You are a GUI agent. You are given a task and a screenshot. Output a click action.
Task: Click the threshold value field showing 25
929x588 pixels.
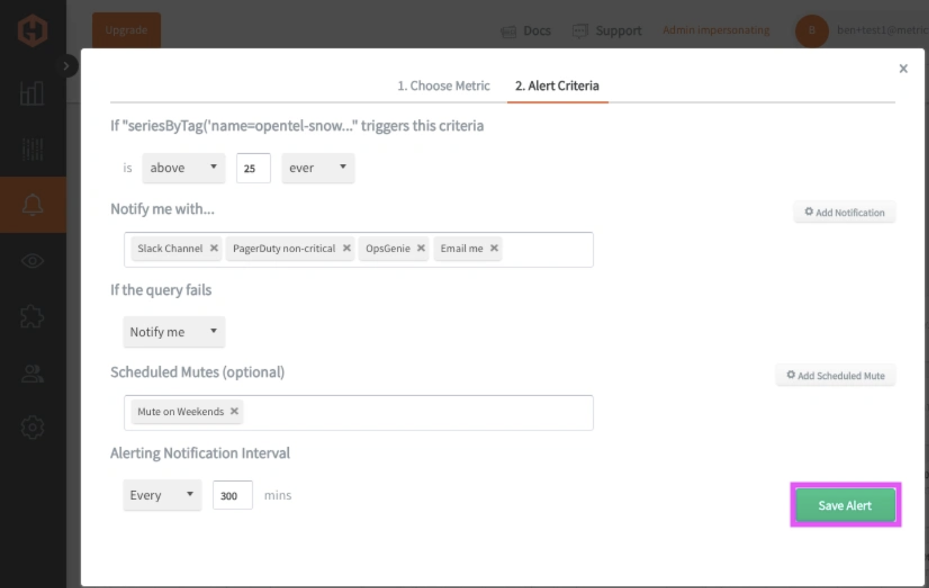pos(253,168)
